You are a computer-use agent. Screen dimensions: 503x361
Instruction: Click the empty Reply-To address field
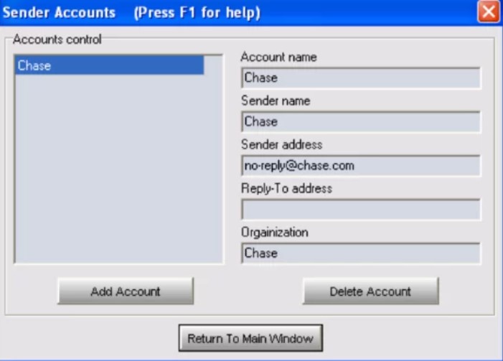(360, 210)
